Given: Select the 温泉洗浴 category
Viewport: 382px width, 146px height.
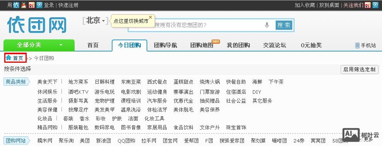Looking at the screenshot, I should [x=131, y=110].
